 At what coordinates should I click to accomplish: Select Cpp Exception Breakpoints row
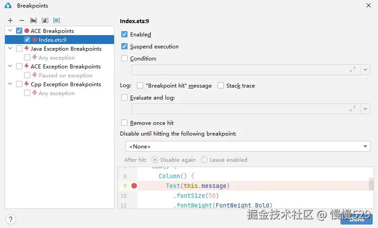59,84
